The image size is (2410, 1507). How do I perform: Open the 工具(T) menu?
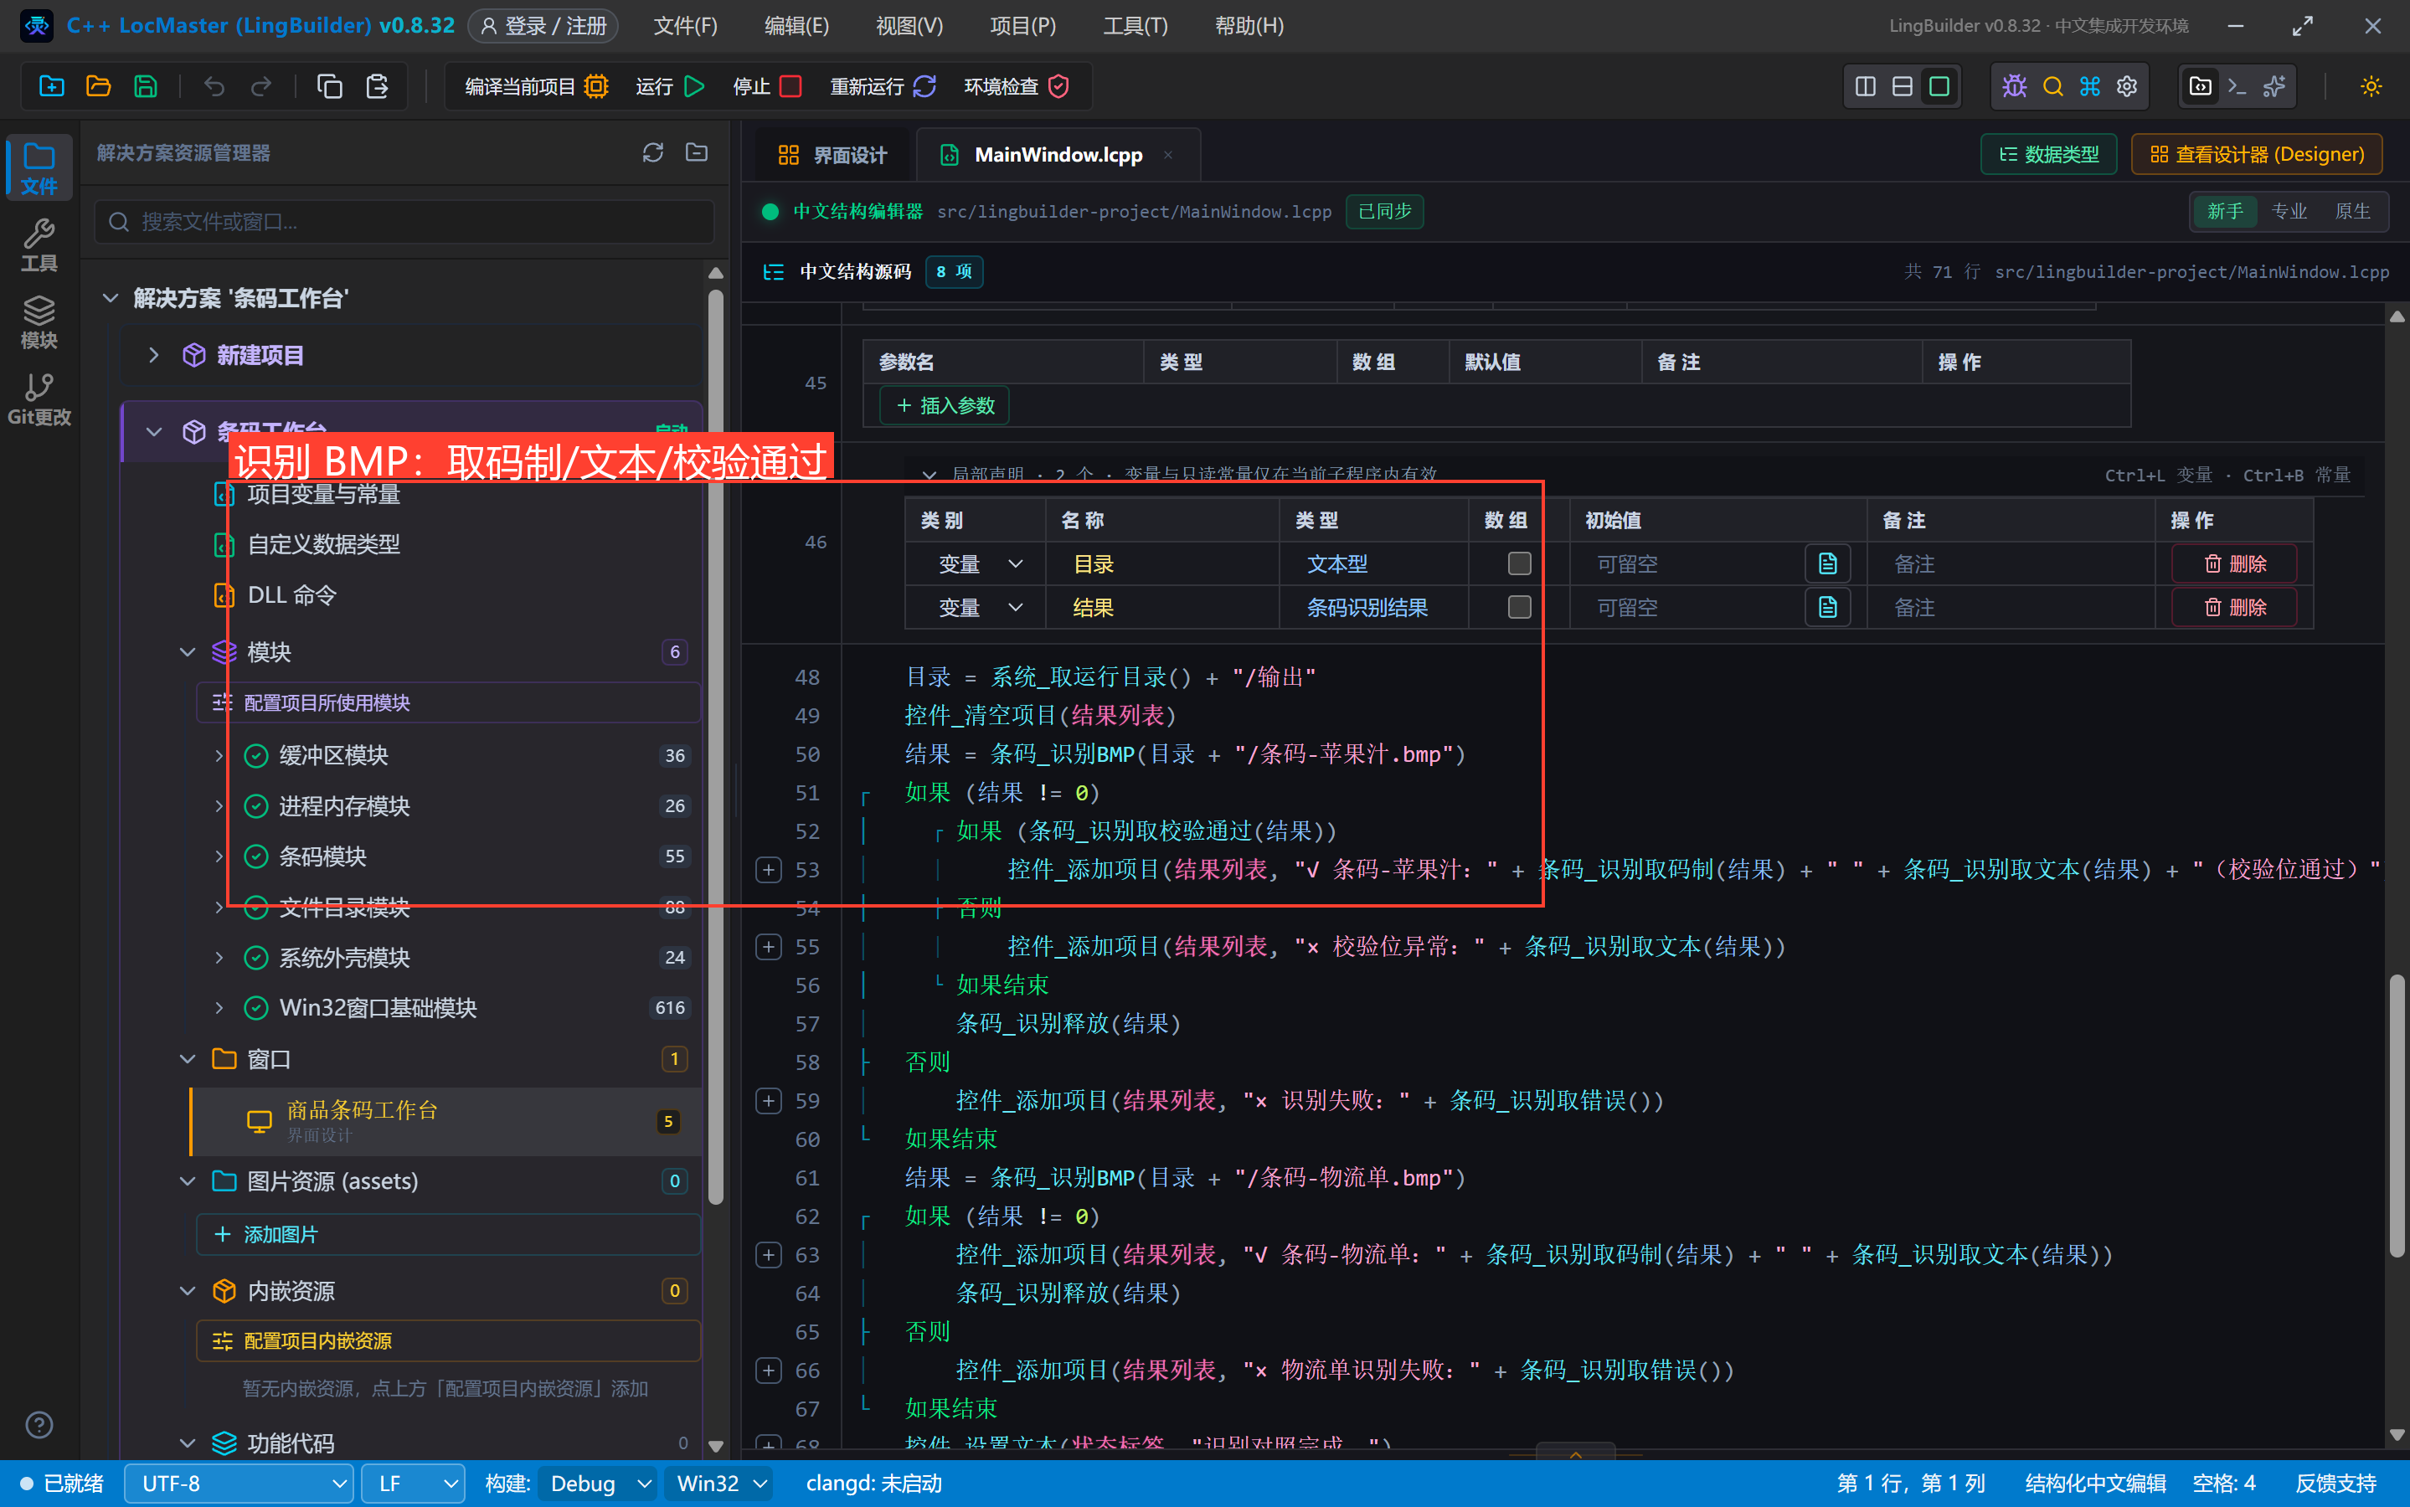1135,26
